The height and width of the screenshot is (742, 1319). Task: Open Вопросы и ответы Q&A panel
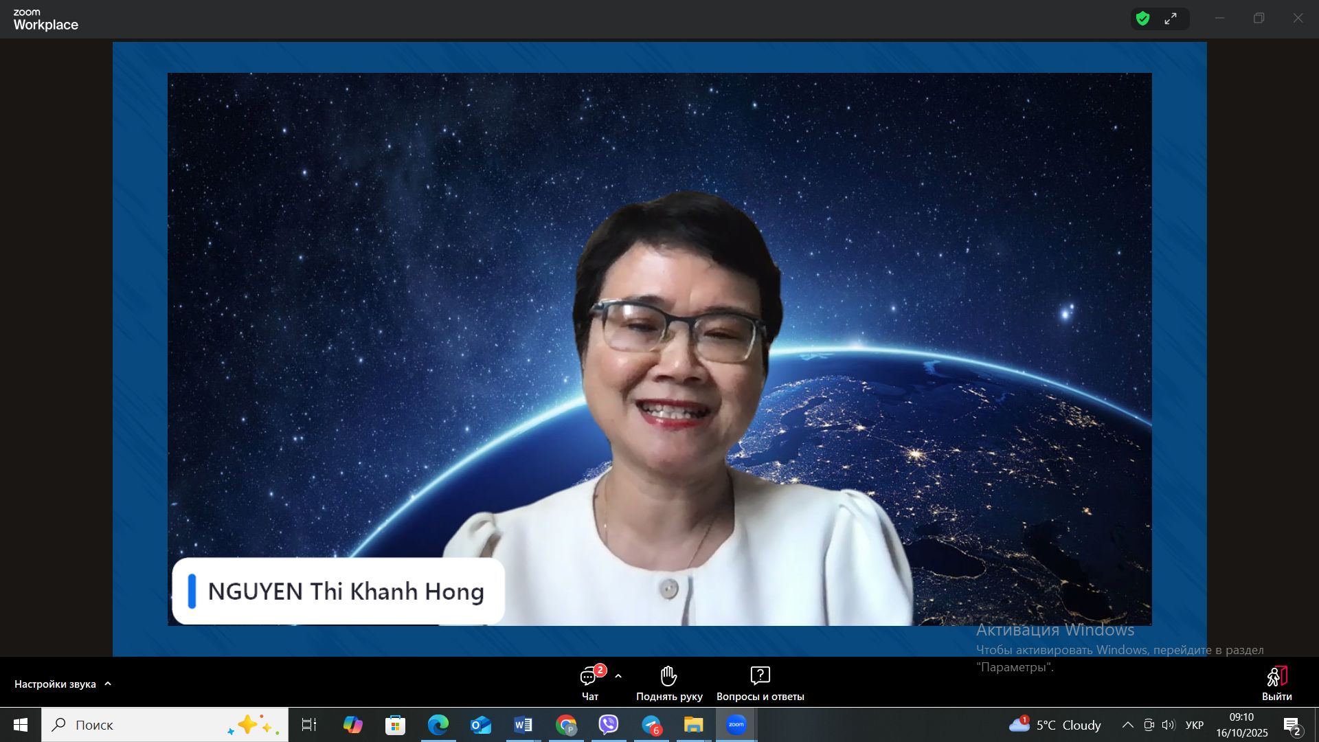[760, 684]
